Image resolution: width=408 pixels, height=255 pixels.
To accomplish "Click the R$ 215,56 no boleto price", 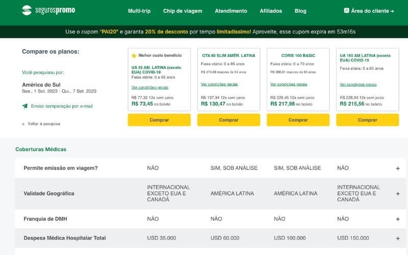I will 361,104.
